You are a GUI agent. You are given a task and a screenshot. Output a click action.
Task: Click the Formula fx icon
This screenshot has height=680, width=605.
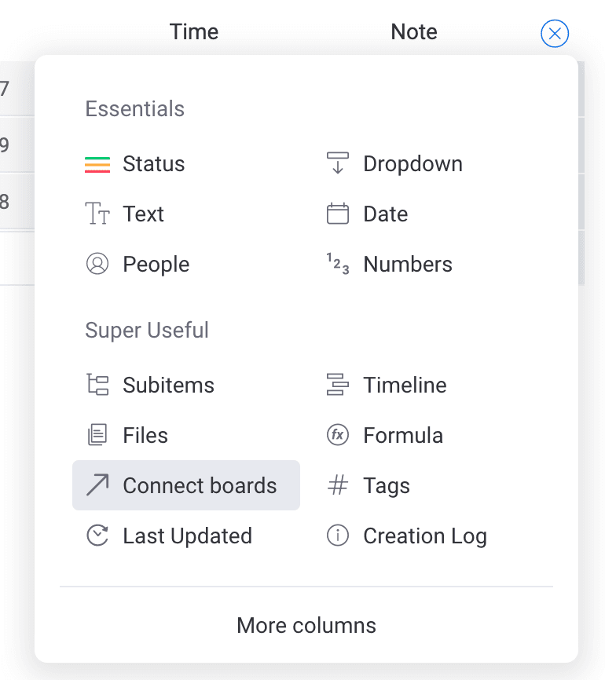pyautogui.click(x=338, y=436)
